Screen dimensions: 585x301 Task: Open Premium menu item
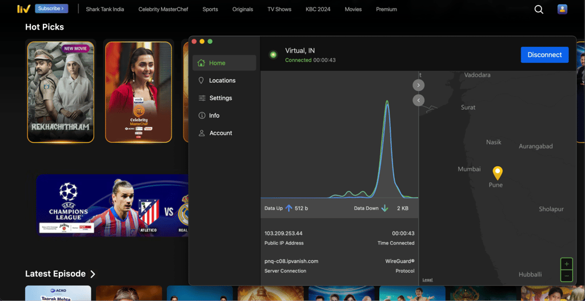pos(387,9)
